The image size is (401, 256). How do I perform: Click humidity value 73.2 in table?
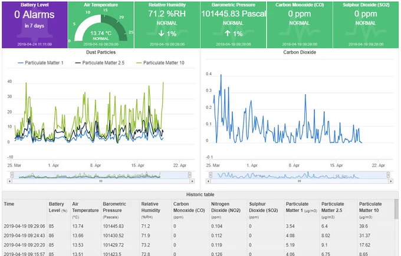coord(146,245)
